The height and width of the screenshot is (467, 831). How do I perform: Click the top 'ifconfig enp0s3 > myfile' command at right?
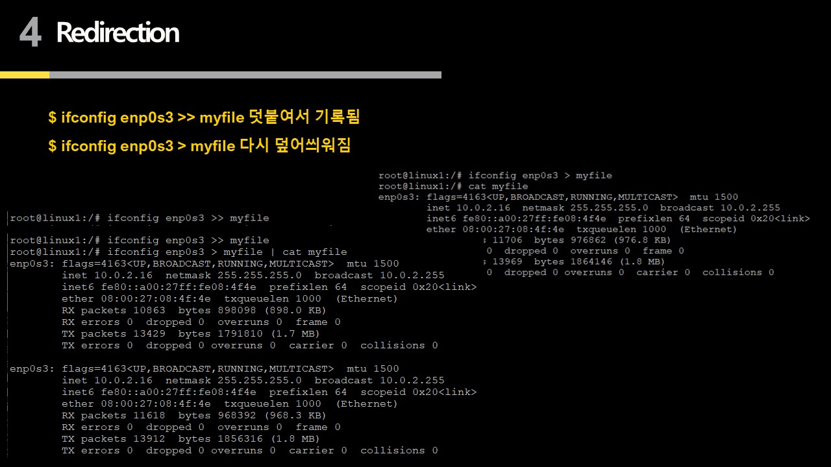[x=540, y=175]
